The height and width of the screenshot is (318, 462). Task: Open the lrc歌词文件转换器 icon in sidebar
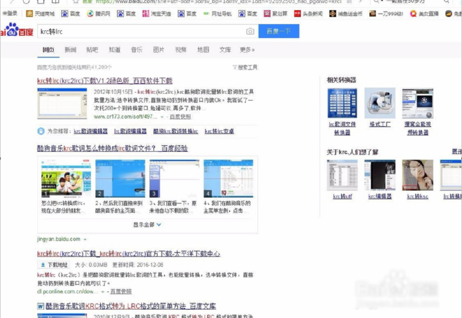click(342, 103)
